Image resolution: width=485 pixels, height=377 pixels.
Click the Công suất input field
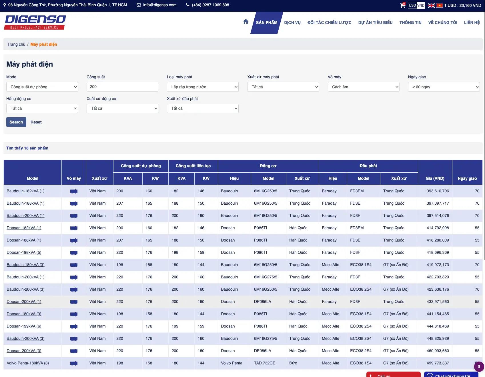122,87
